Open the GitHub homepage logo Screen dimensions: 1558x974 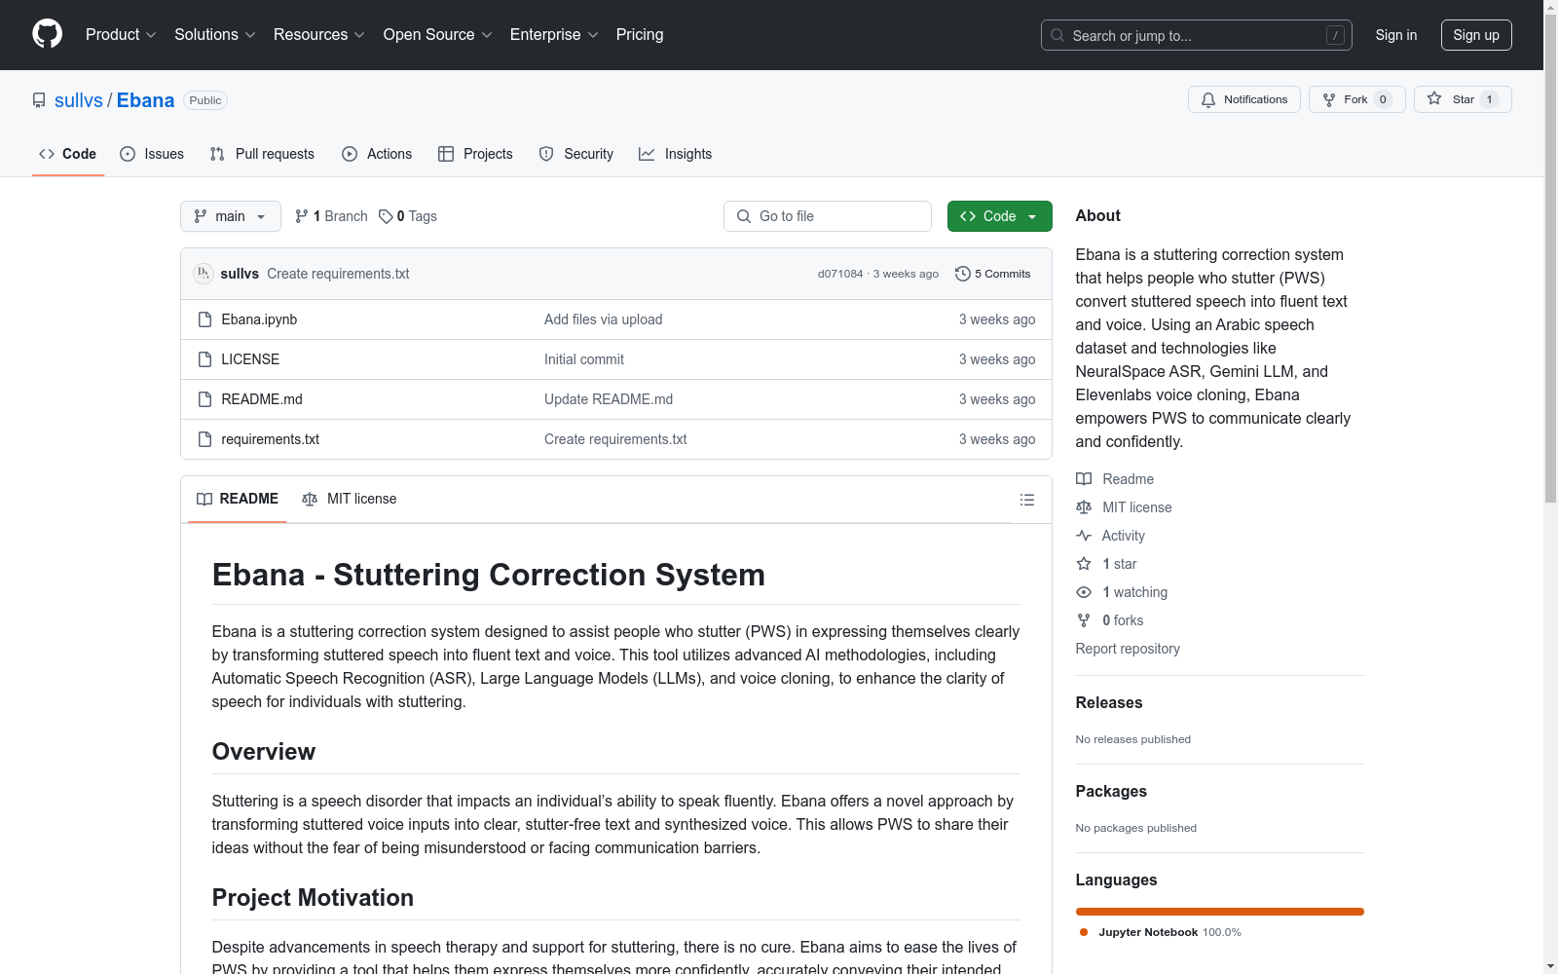pos(47,34)
